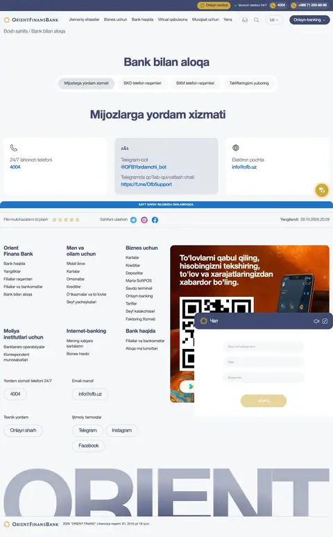333x537 pixels.
Task: Share the page via the Instagram icon
Action: coord(144,220)
